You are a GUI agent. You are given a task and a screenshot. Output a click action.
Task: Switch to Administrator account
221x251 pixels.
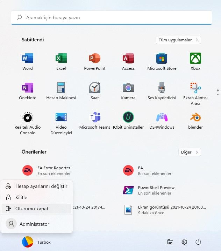(x=36, y=224)
